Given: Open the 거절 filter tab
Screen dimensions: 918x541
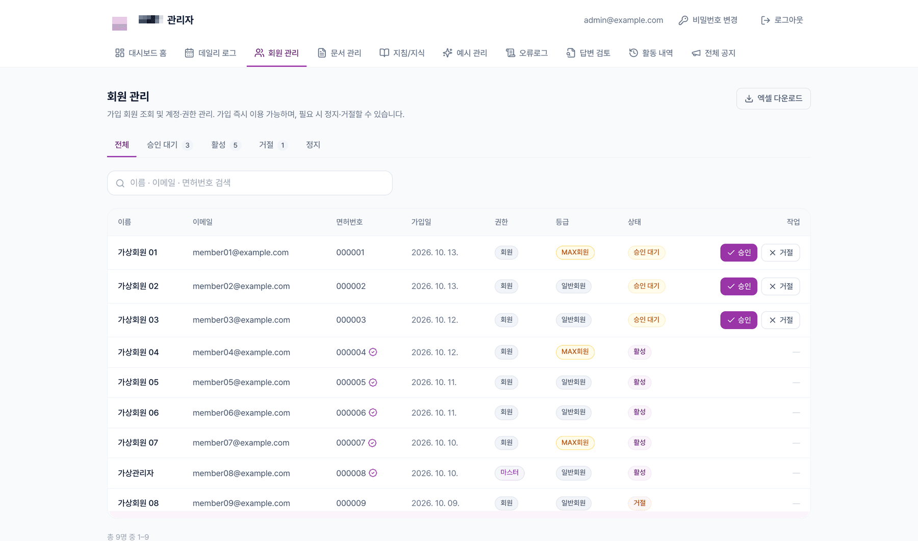Looking at the screenshot, I should click(273, 145).
